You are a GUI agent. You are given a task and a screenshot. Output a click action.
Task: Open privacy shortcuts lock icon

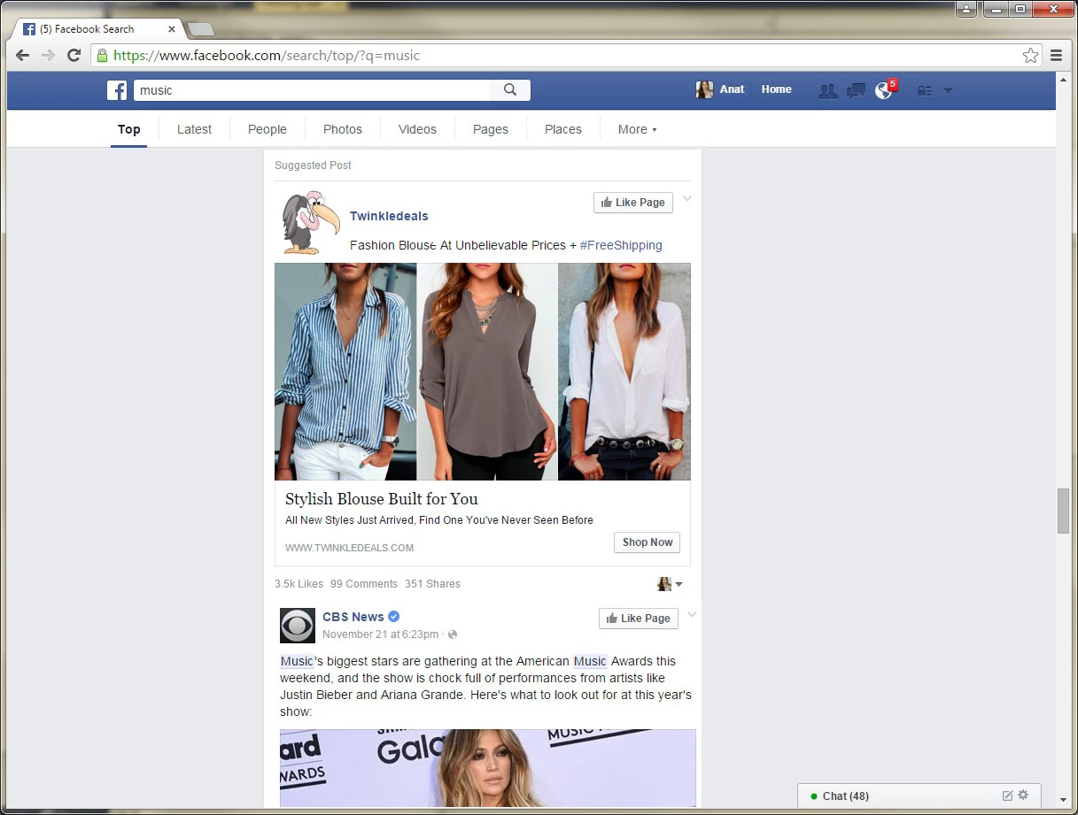[x=924, y=90]
